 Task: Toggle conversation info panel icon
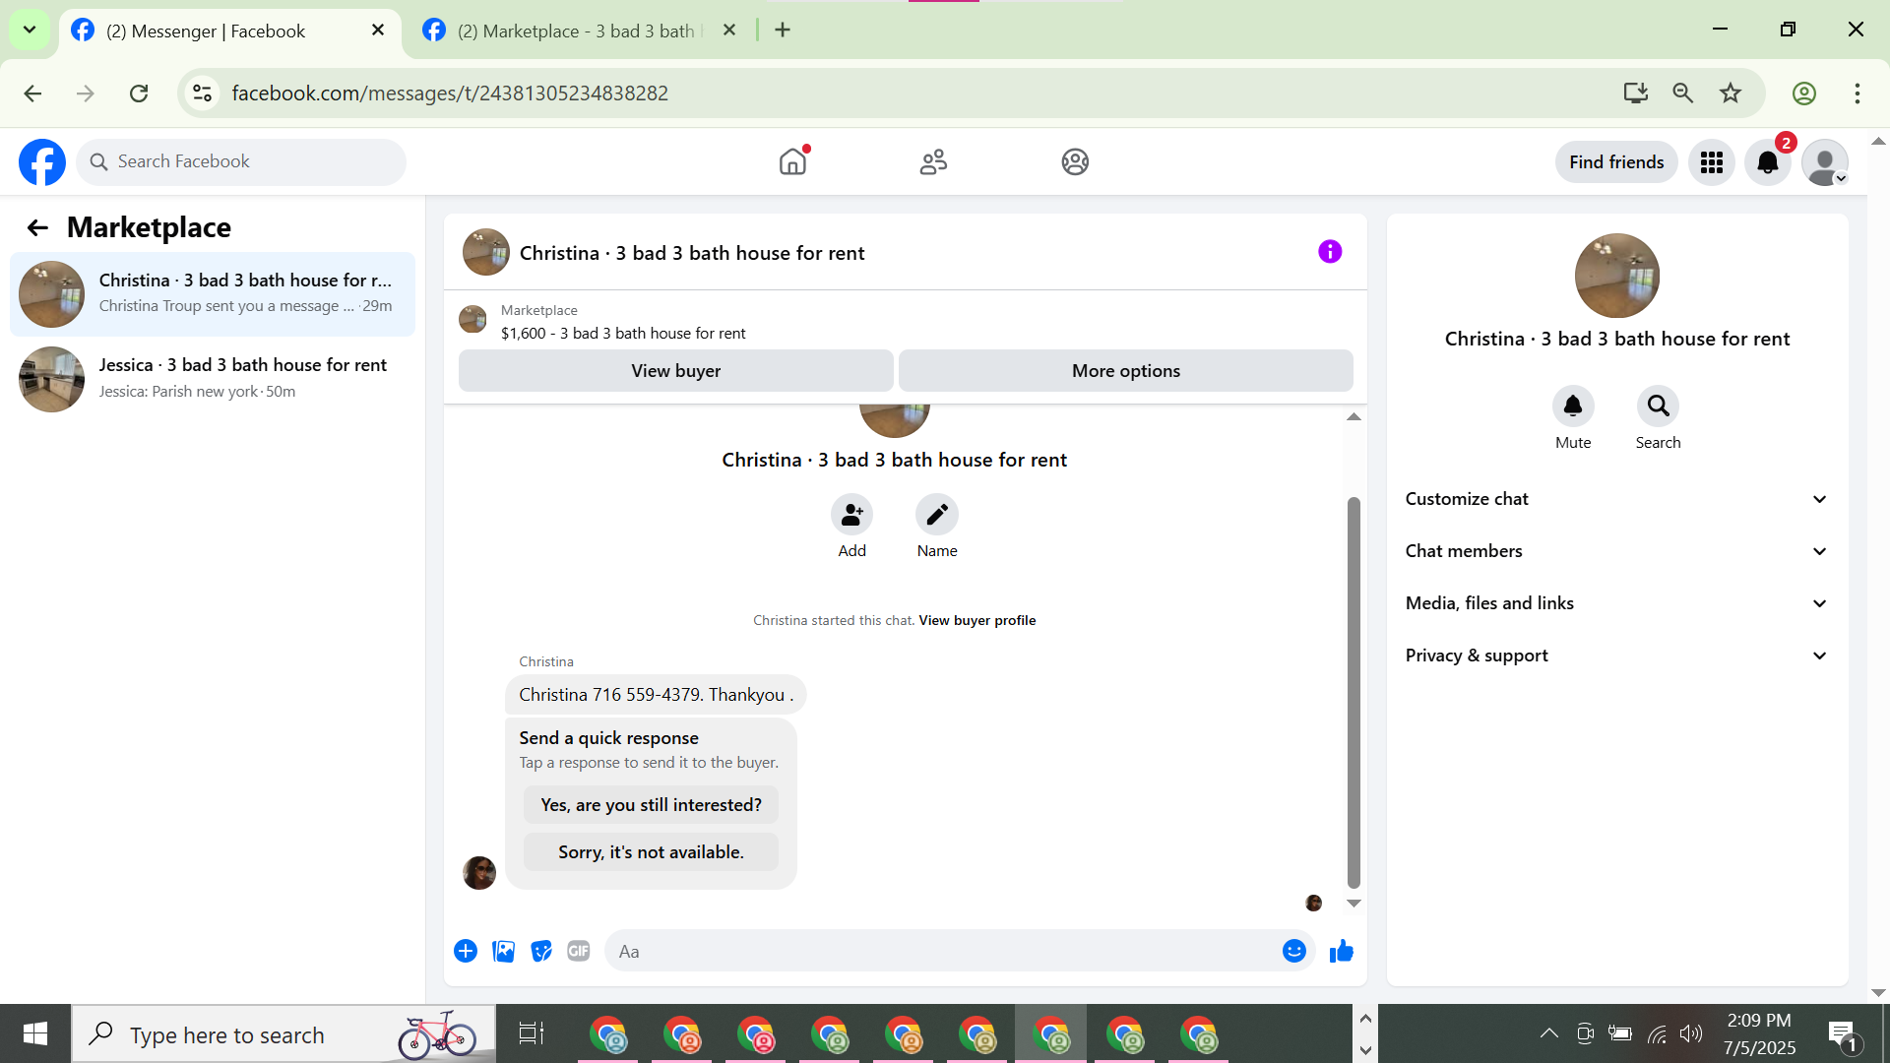tap(1329, 252)
